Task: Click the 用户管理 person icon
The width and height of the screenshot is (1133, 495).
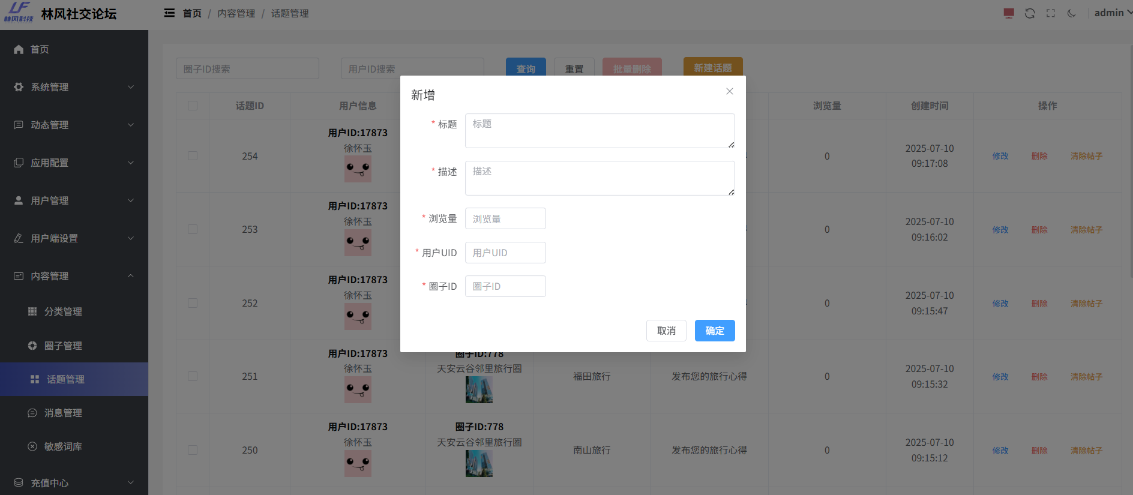Action: click(x=19, y=200)
